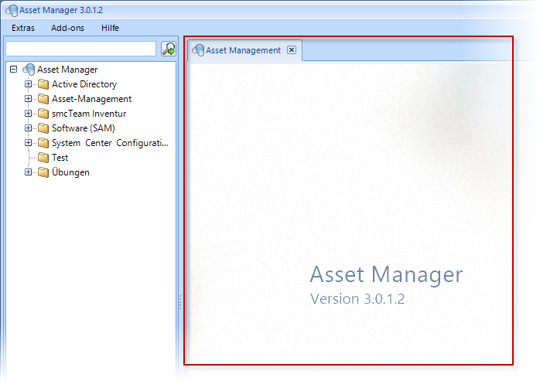The image size is (540, 381).
Task: Click the smcTeam Inventur folder icon
Action: click(43, 114)
